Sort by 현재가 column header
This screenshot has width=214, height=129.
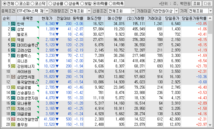click(x=47, y=18)
